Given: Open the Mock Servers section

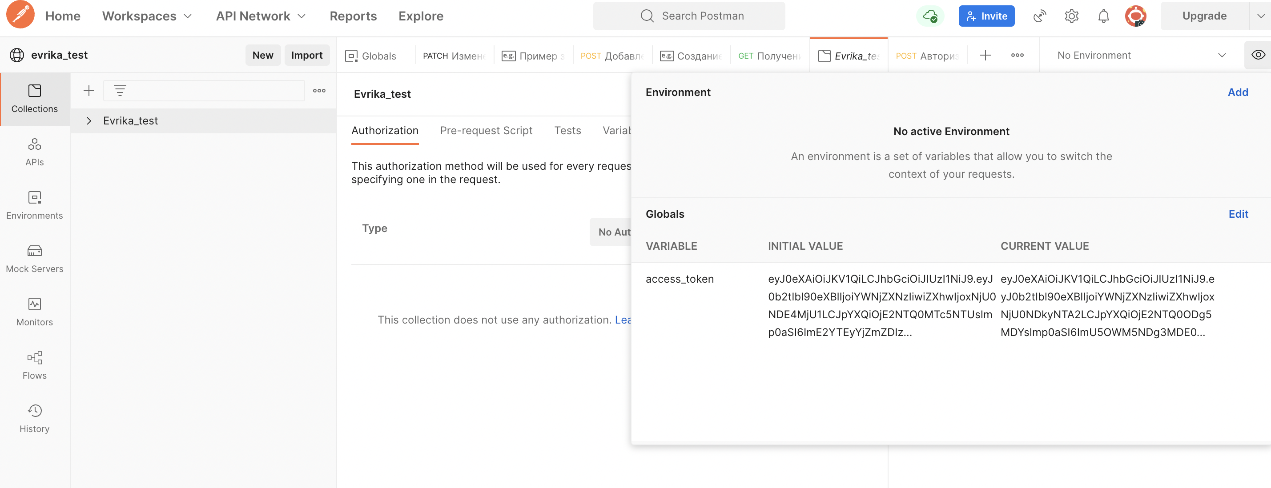Looking at the screenshot, I should (35, 258).
